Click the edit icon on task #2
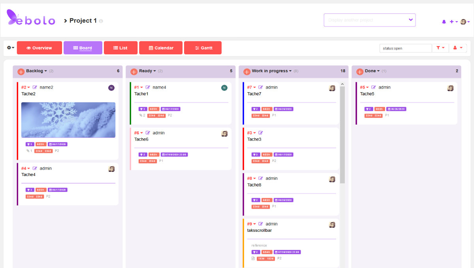 coord(35,87)
